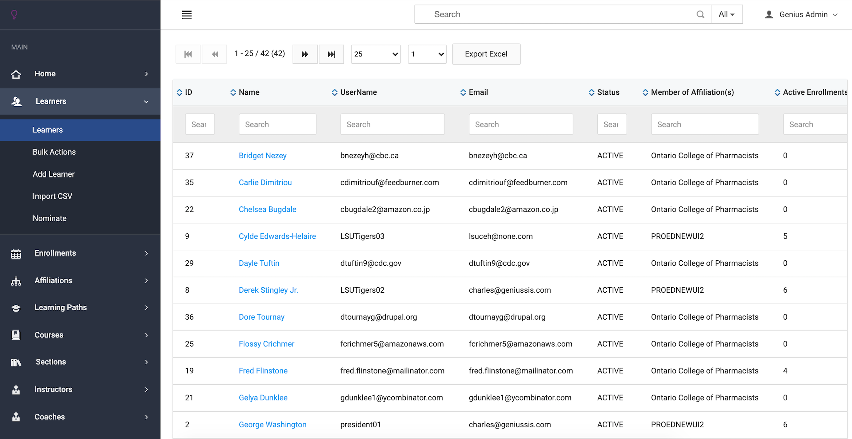
Task: Select Import CSV in sidebar
Action: [52, 196]
